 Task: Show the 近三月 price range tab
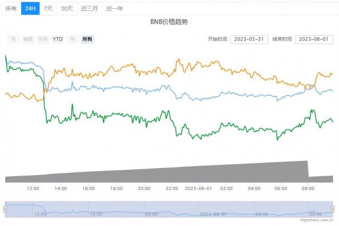89,8
